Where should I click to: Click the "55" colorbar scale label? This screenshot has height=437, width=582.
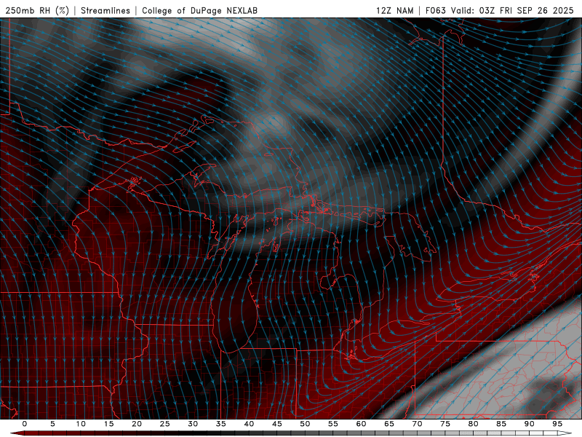click(x=333, y=424)
